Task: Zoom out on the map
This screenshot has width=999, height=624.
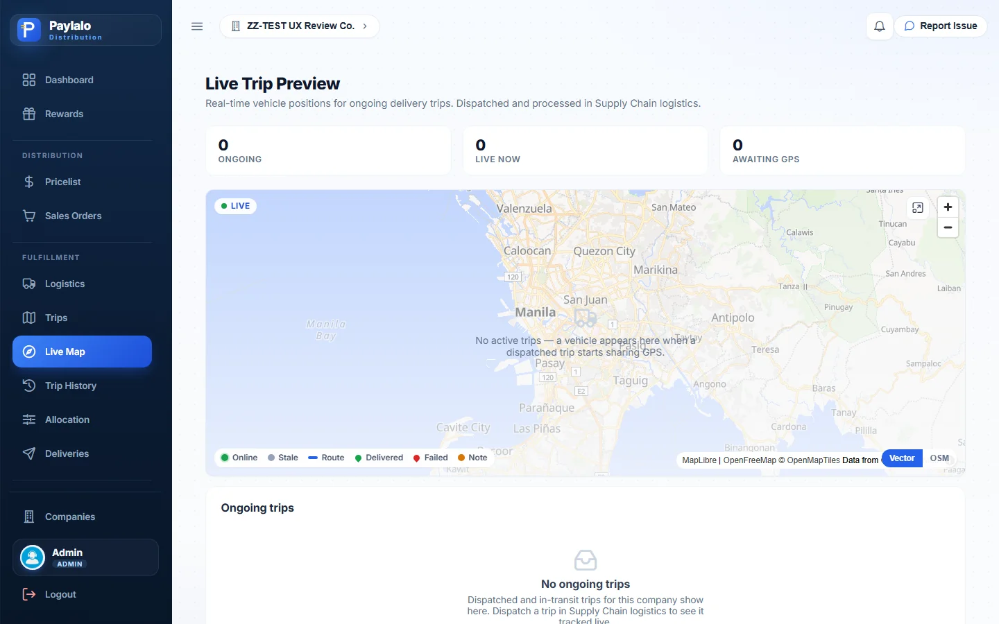Action: coord(948,227)
